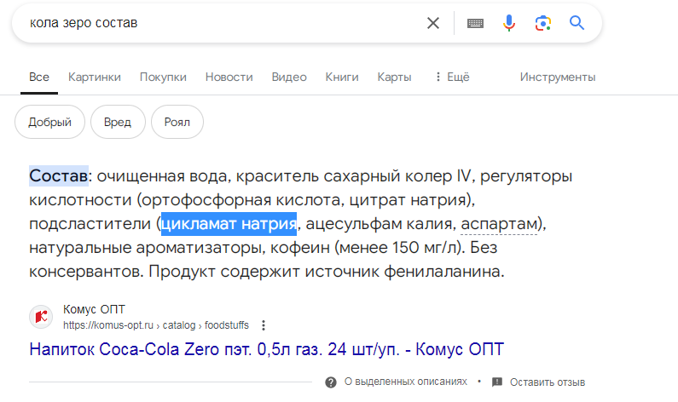Open the Книги tab

click(x=342, y=77)
